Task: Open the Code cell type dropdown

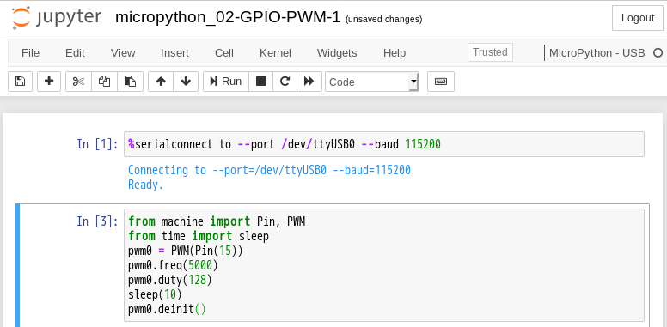Action: (372, 82)
